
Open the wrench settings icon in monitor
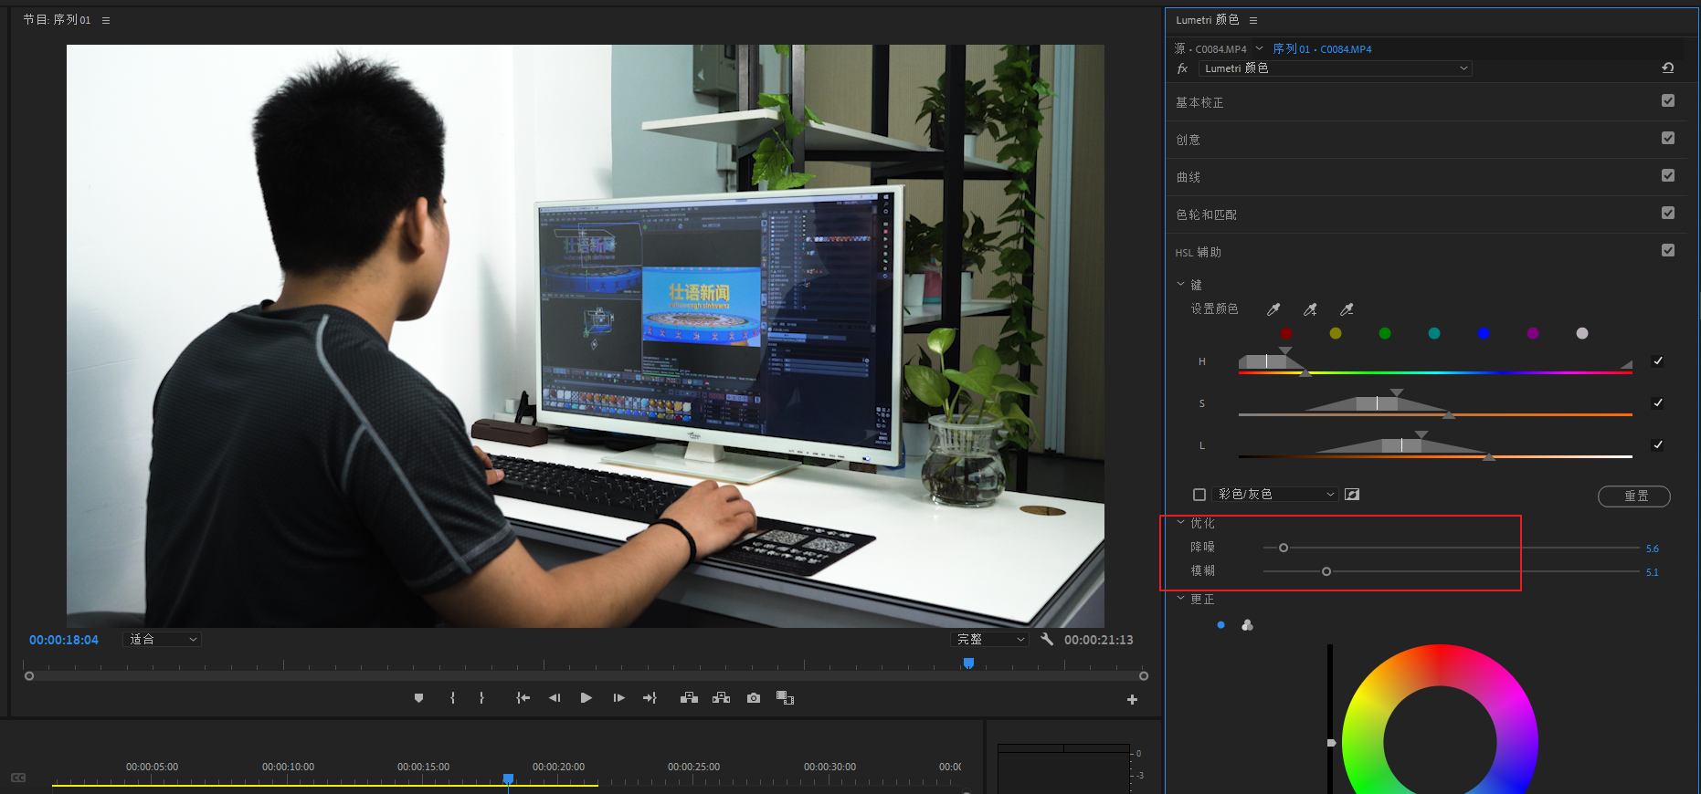tap(1047, 640)
